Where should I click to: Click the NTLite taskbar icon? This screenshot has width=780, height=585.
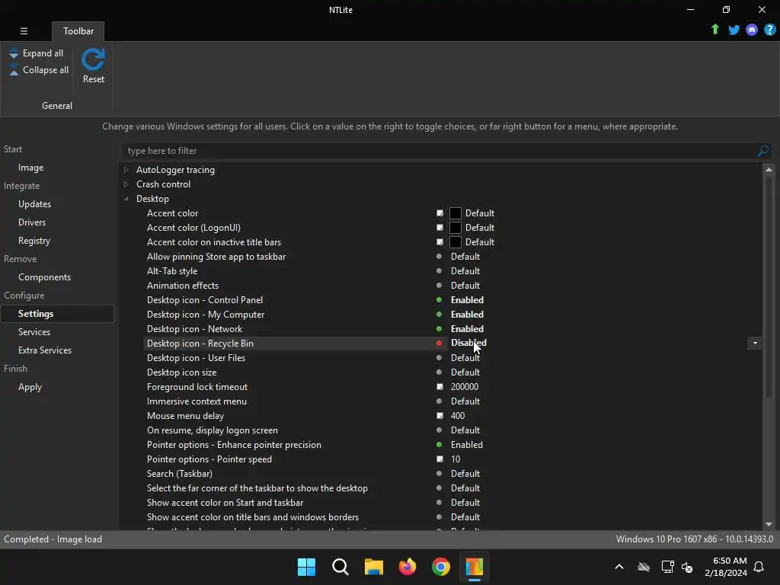pos(475,567)
